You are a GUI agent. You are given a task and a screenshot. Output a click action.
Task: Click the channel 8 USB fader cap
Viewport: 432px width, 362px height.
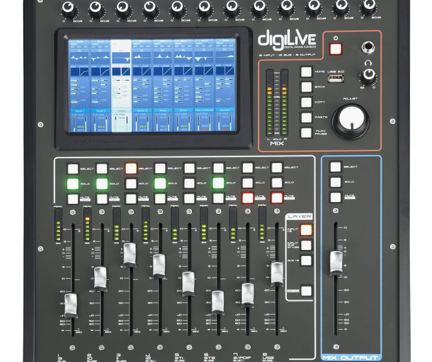coord(277,273)
